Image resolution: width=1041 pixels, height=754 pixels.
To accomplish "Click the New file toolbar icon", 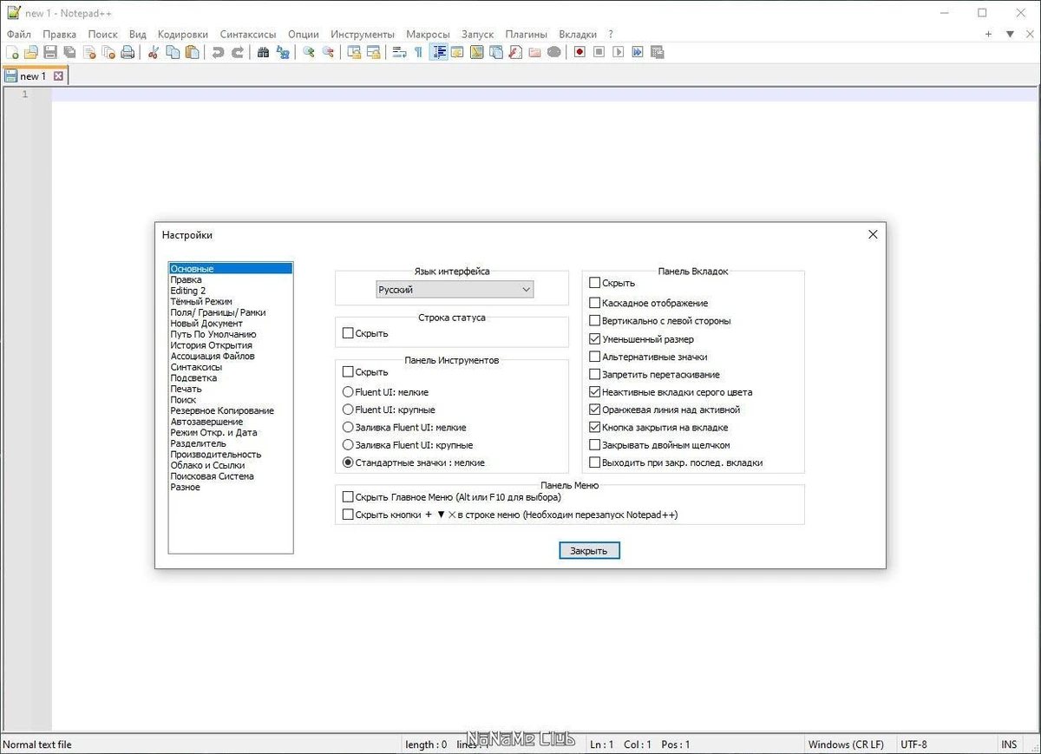I will [12, 52].
